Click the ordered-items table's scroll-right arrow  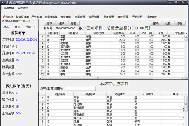183,78
